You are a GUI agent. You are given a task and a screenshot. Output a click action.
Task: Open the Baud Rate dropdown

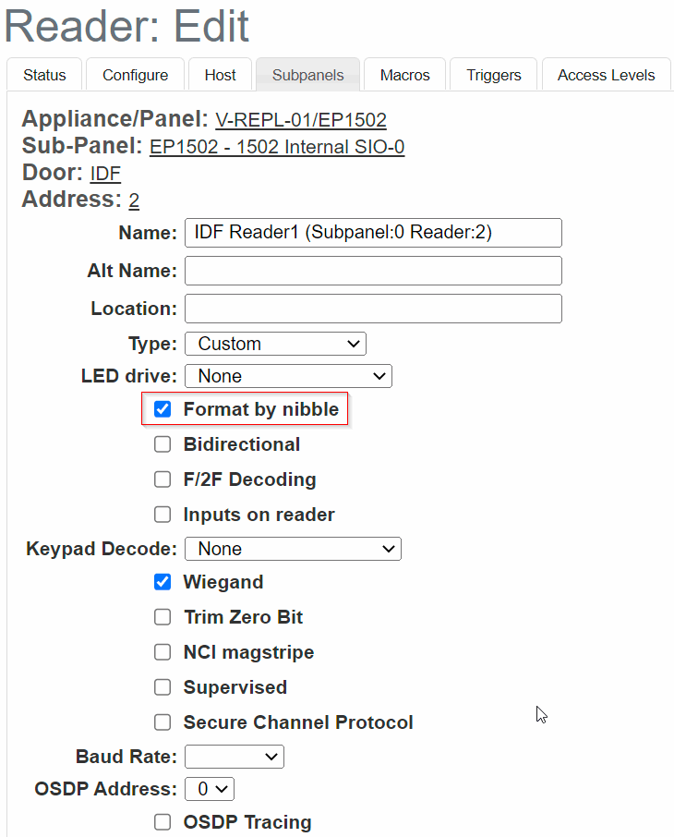point(234,756)
